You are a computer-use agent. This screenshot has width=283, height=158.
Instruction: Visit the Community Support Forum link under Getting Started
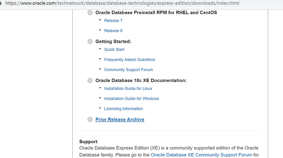tap(128, 70)
